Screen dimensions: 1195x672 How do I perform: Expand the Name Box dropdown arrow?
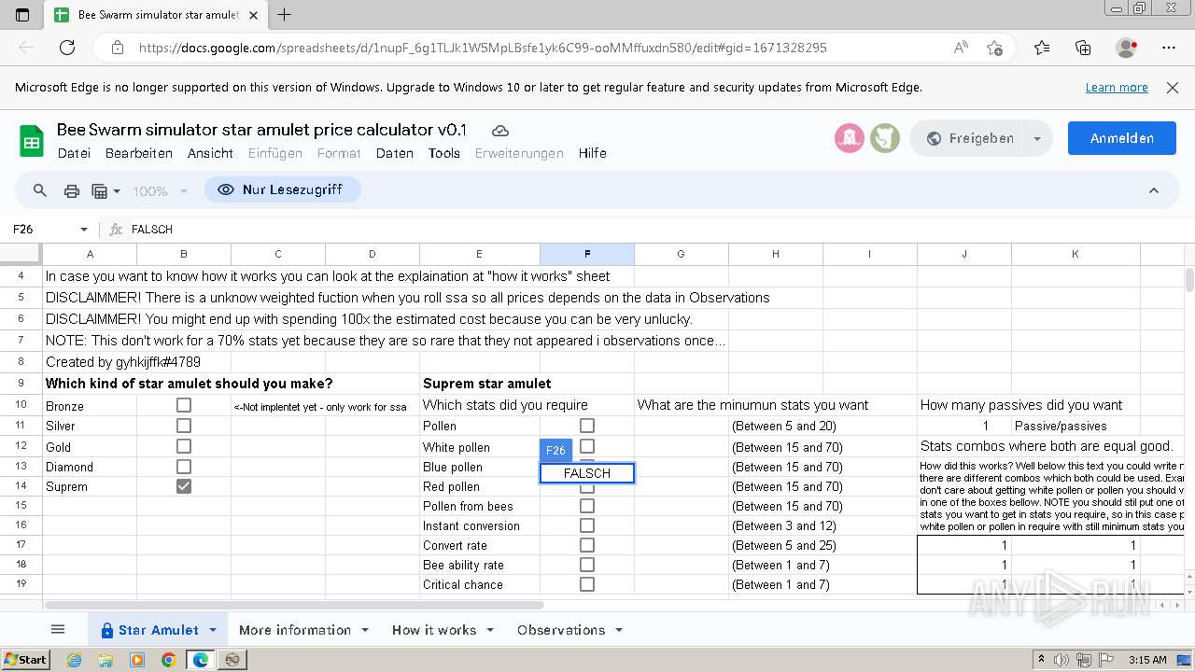(84, 229)
